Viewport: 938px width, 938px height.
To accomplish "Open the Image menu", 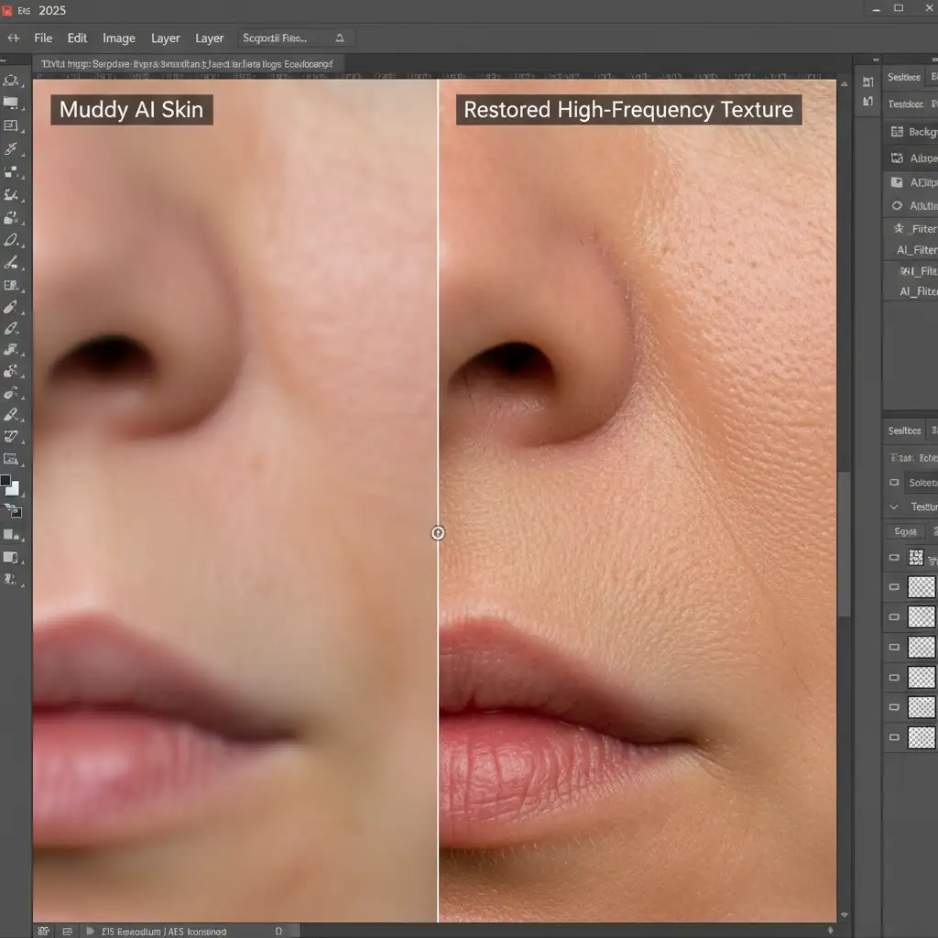I will tap(119, 38).
